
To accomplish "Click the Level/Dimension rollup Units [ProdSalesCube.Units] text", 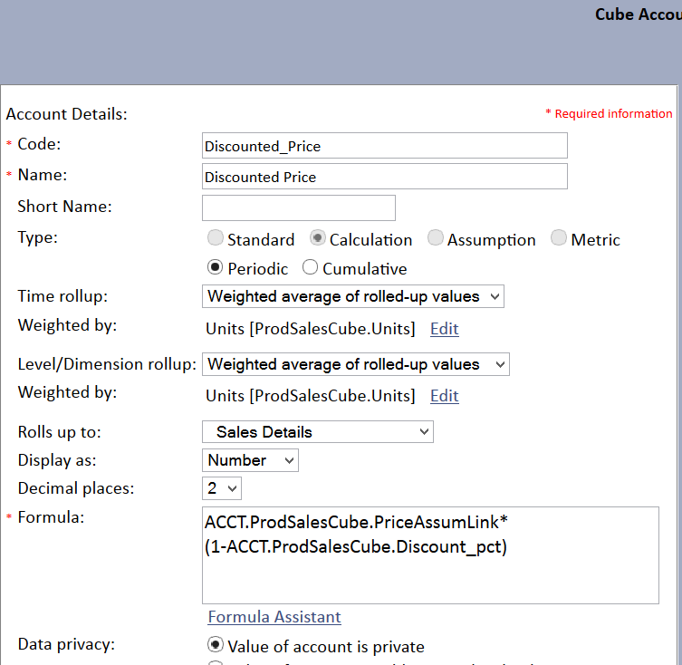I will (311, 396).
